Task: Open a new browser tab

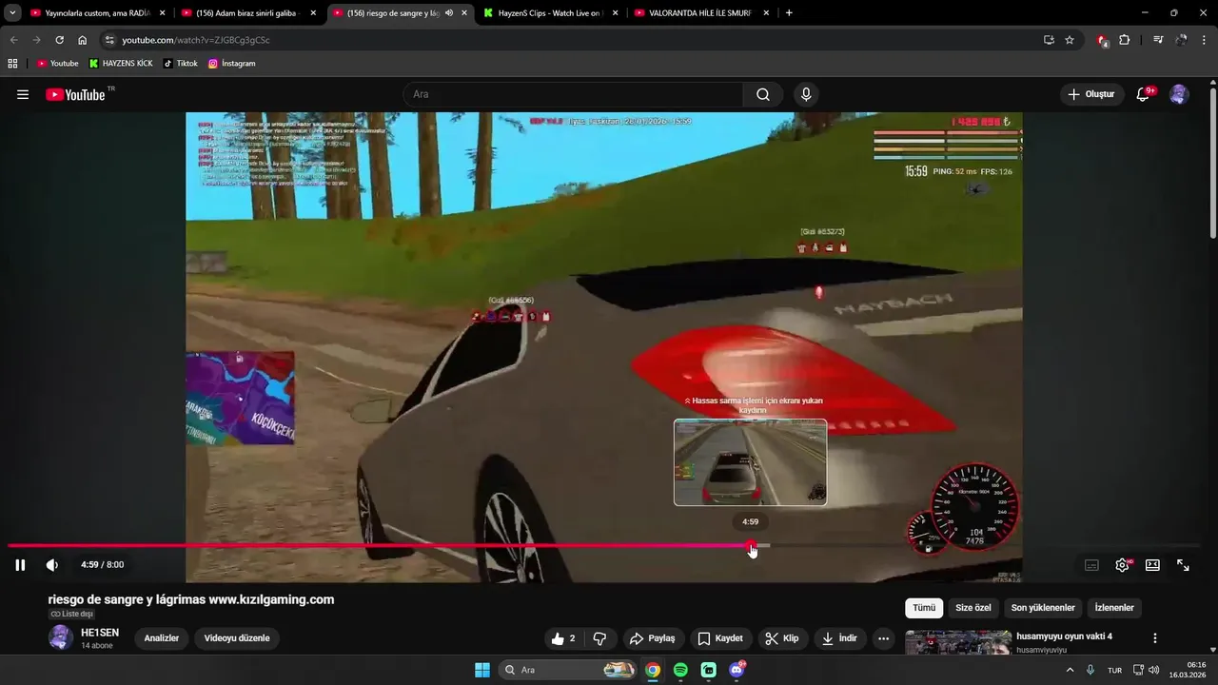Action: [789, 13]
